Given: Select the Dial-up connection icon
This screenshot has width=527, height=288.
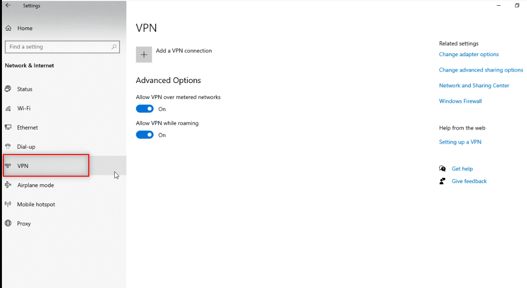Looking at the screenshot, I should (x=8, y=146).
